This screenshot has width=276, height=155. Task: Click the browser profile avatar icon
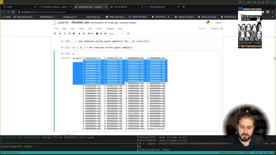[x=268, y=12]
